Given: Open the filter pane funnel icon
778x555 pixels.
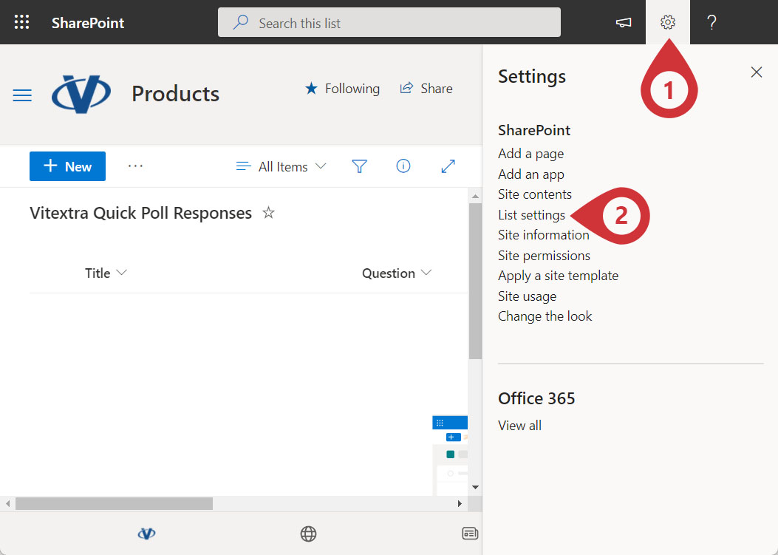Looking at the screenshot, I should click(359, 166).
